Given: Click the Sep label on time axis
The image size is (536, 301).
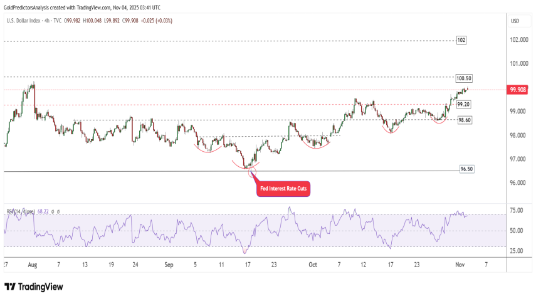Looking at the screenshot, I should [x=168, y=265].
